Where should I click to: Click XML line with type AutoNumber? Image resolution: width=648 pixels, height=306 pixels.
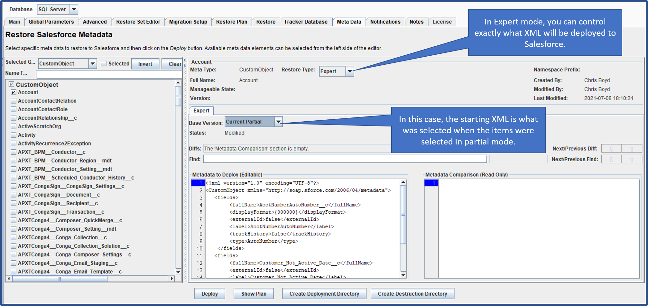(x=264, y=241)
